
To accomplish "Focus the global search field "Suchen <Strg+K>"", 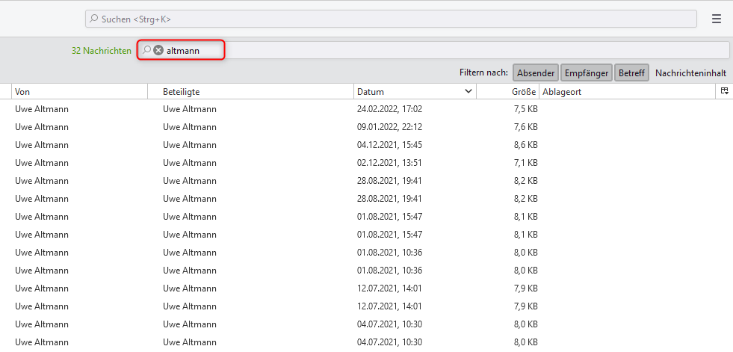I will point(391,19).
